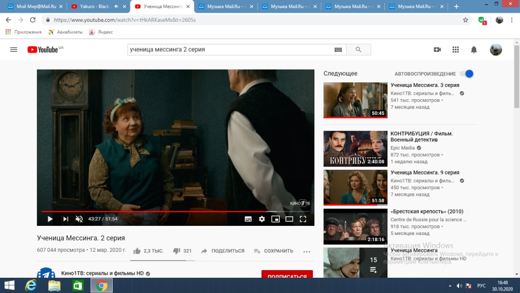Open the Авиабилеты bookmark

[x=66, y=32]
